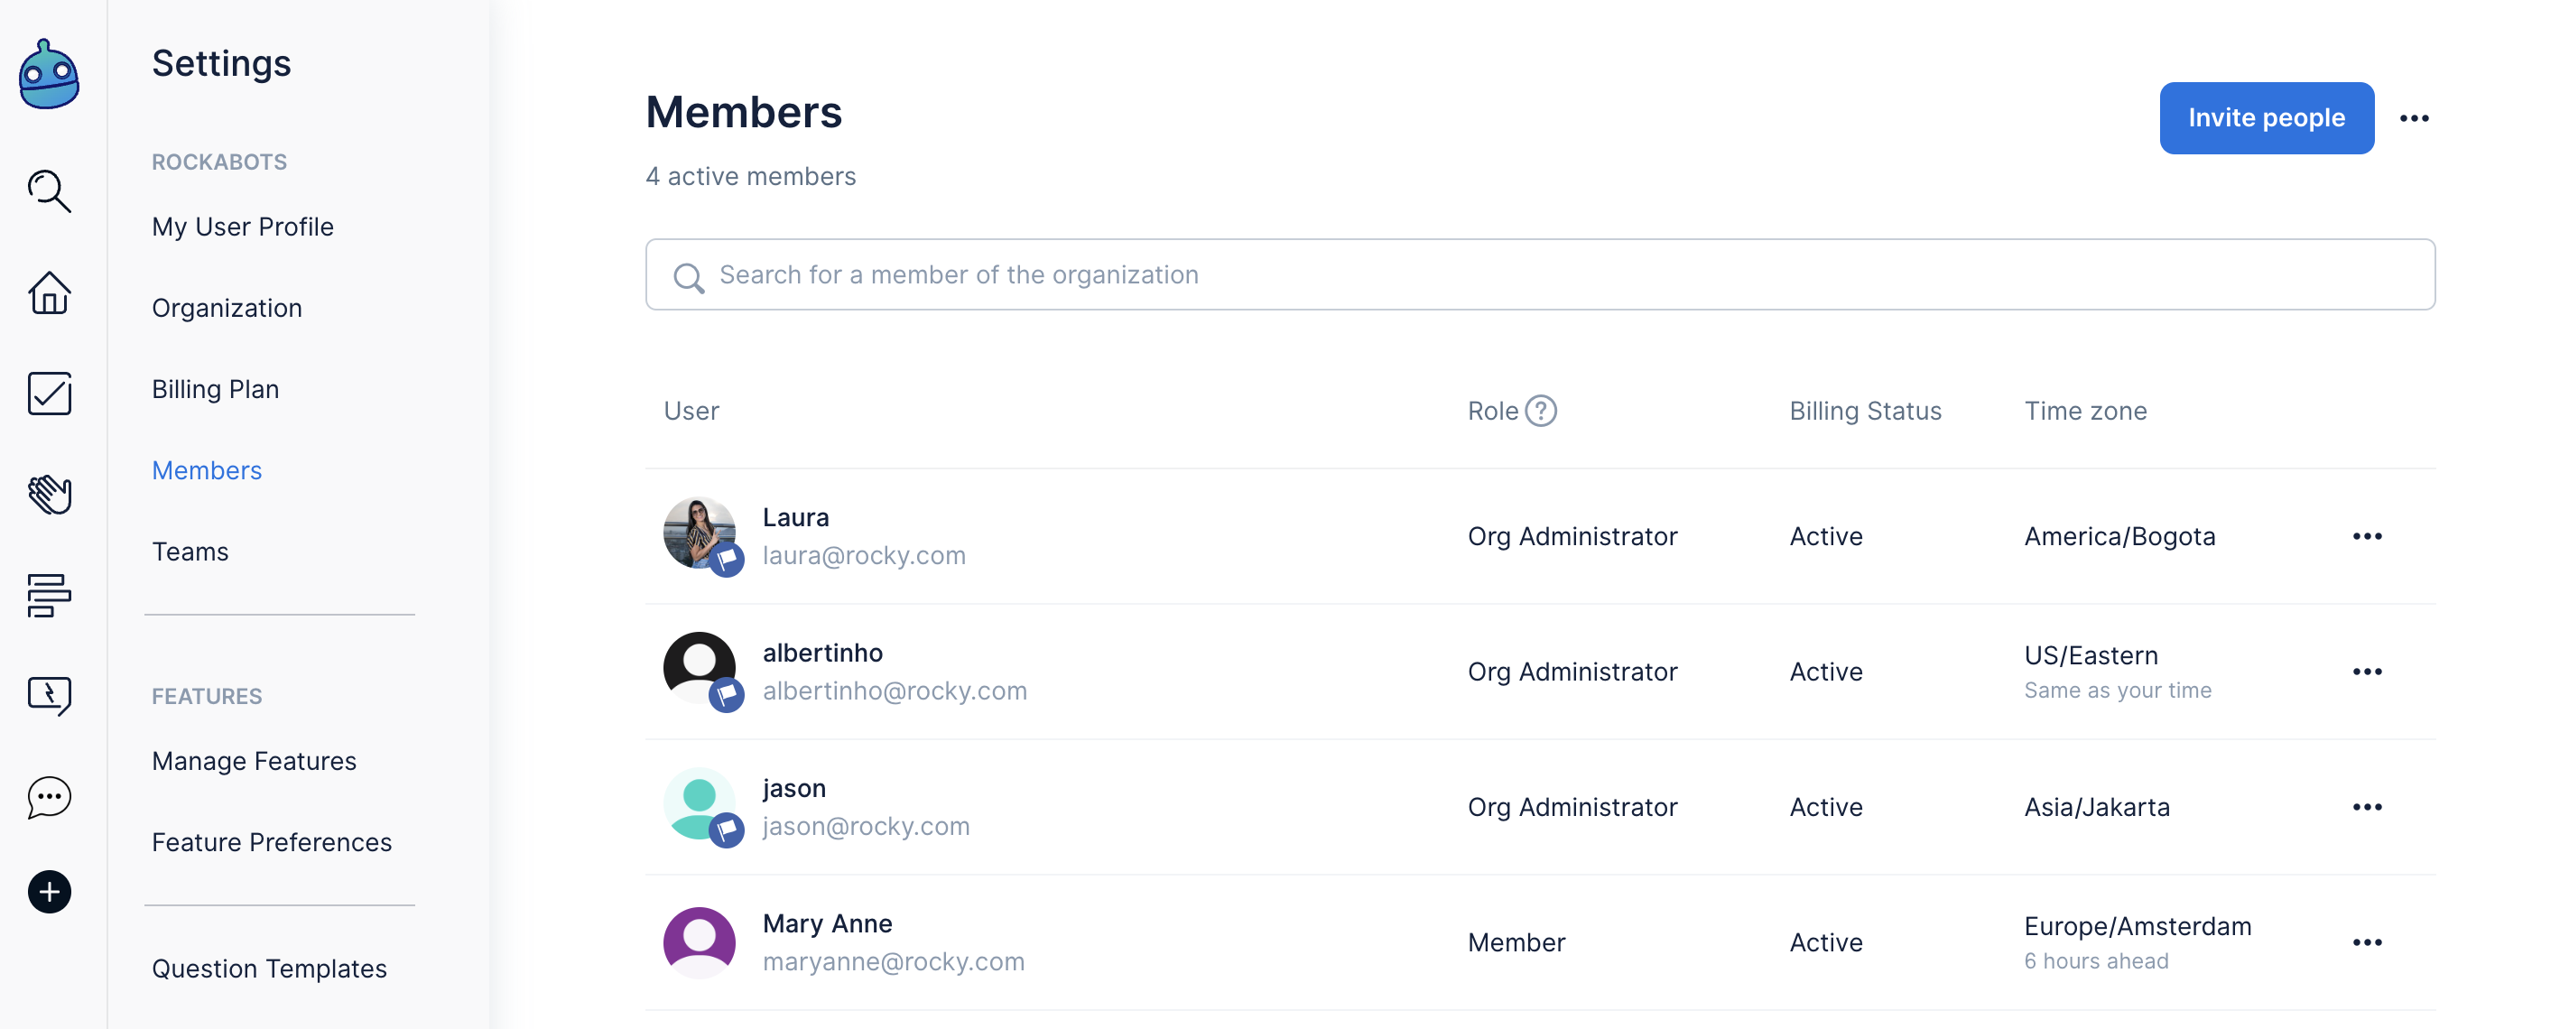Open the options menu for Laura's row

click(2367, 536)
